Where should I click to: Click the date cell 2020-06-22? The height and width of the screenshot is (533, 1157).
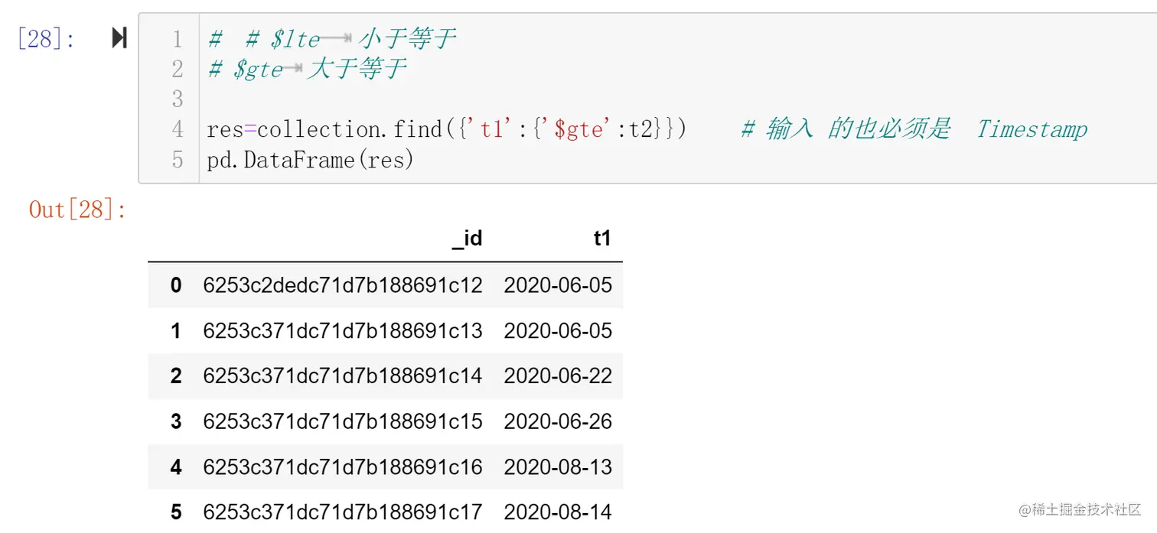[558, 376]
